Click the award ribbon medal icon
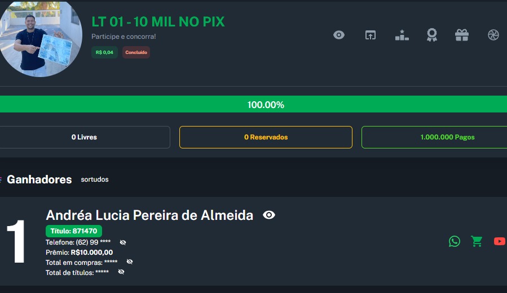Screen dimensions: 507x293 432,35
